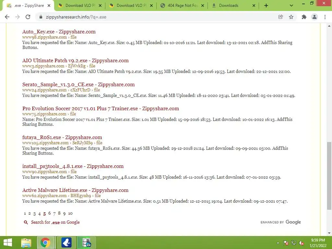Select current results page 5
332x249 pixels.
(x=44, y=214)
